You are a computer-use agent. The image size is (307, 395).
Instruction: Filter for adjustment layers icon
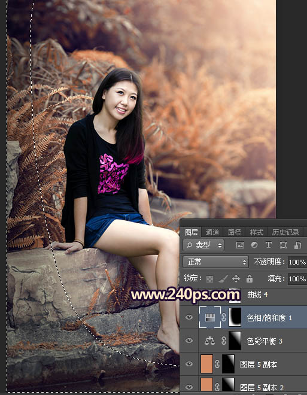coord(254,245)
